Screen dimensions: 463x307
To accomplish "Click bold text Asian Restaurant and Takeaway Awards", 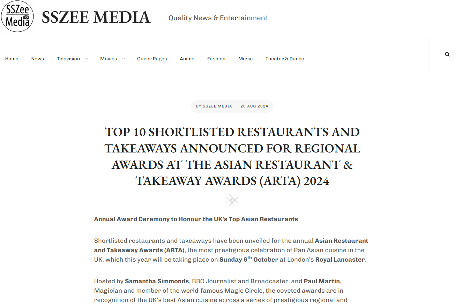I will click(232, 245).
